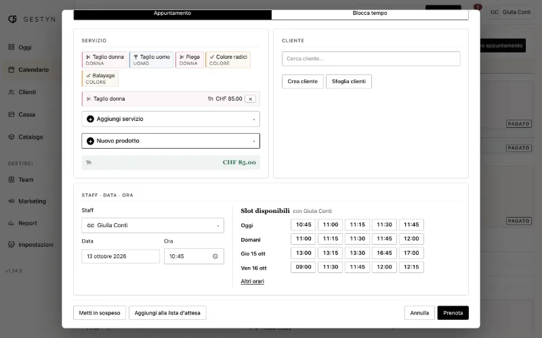The width and height of the screenshot is (542, 338).
Task: Open the Altri orari link
Action: [252, 281]
